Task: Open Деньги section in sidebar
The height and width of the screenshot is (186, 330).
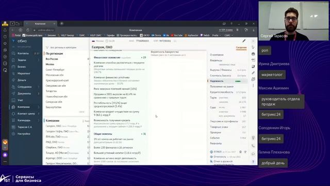Action: pos(22,80)
